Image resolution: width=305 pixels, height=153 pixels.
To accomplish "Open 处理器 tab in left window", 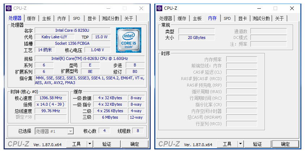I will click(x=15, y=18).
